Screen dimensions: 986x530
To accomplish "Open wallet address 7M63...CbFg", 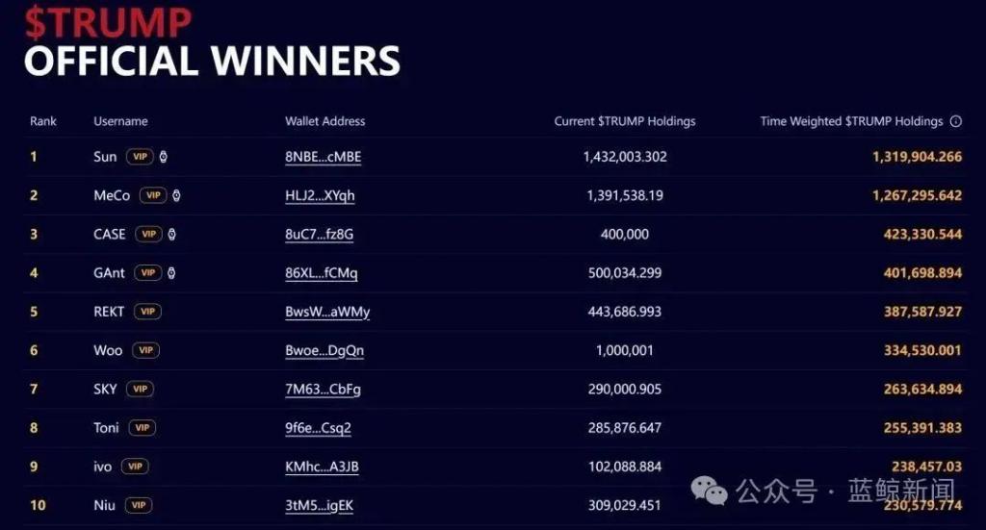I will click(x=324, y=390).
